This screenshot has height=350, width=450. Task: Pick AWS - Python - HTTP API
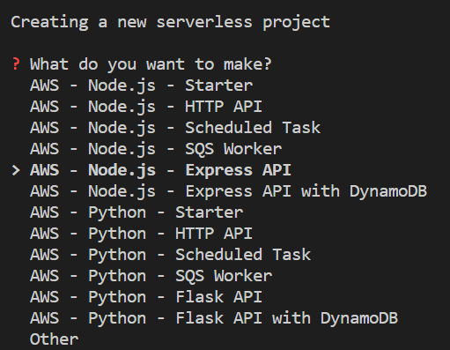point(141,234)
